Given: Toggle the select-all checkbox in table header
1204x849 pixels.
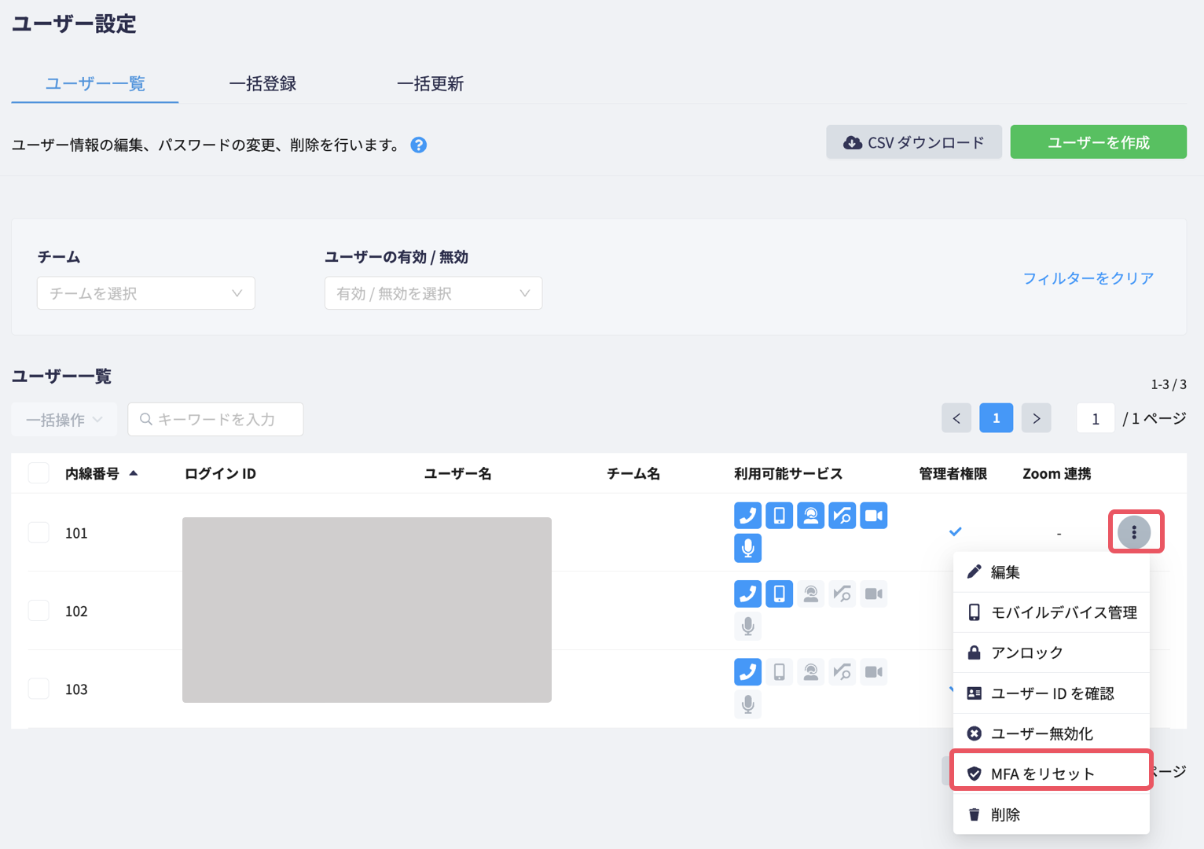Looking at the screenshot, I should tap(39, 473).
